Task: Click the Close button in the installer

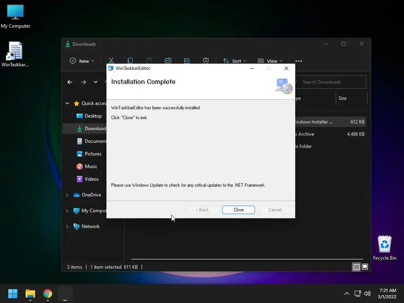Action: point(238,210)
